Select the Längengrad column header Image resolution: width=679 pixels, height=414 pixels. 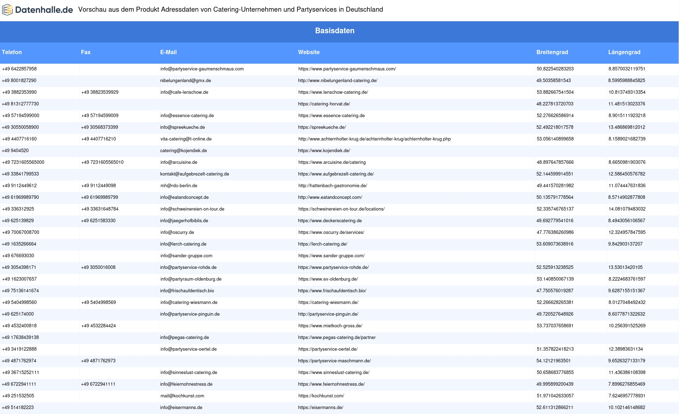pyautogui.click(x=624, y=52)
